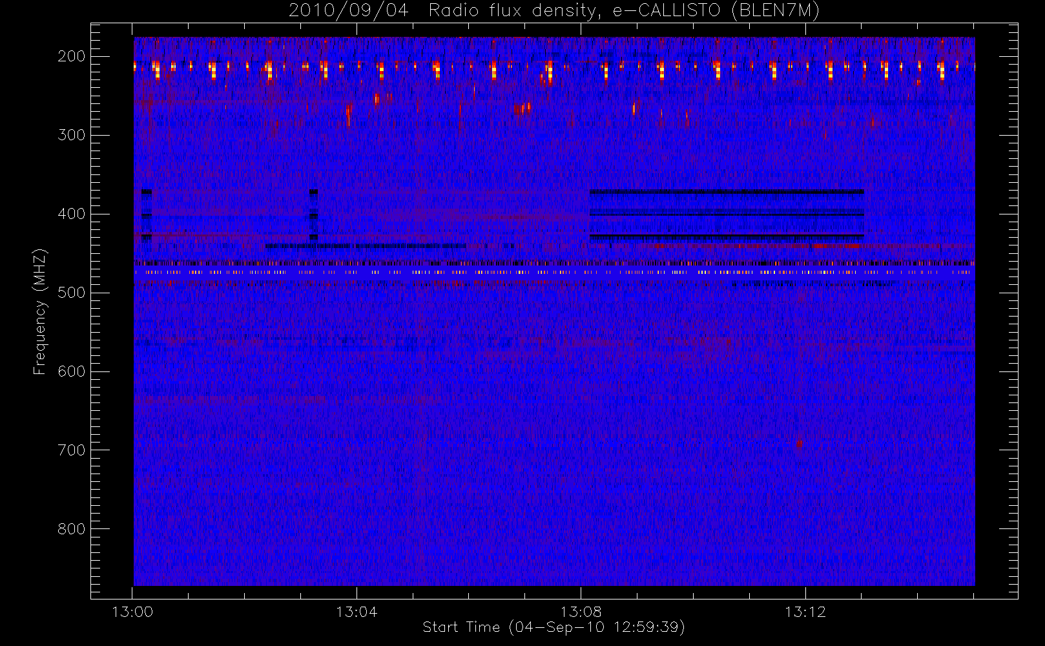Viewport: 1045px width, 646px height.
Task: Click the 700 frequency tick label
Action: pyautogui.click(x=71, y=450)
